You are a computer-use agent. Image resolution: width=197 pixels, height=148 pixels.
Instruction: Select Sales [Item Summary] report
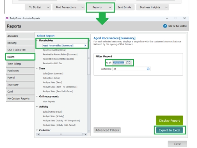53,74
